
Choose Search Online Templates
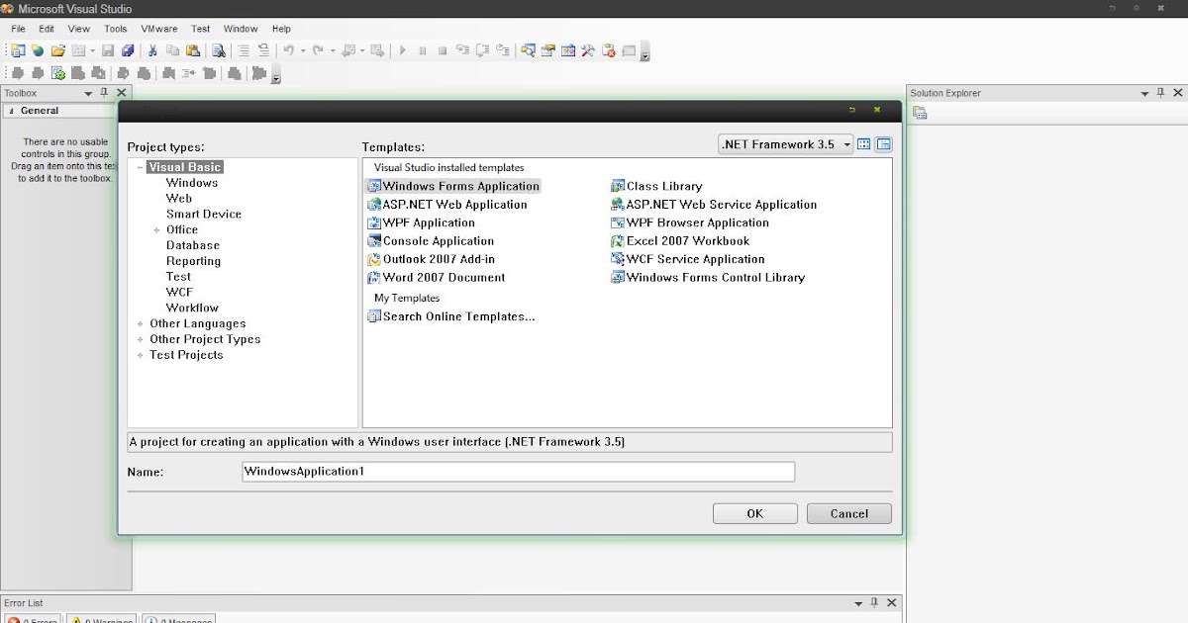point(450,316)
